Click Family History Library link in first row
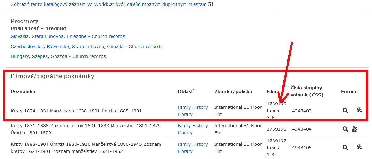This screenshot has width=372, height=159. [193, 111]
